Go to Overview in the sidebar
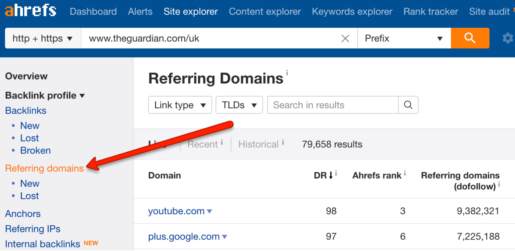The height and width of the screenshot is (251, 515). coord(26,76)
